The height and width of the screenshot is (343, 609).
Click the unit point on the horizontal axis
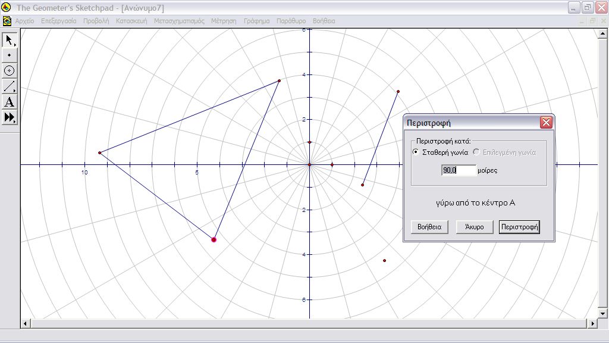click(332, 165)
